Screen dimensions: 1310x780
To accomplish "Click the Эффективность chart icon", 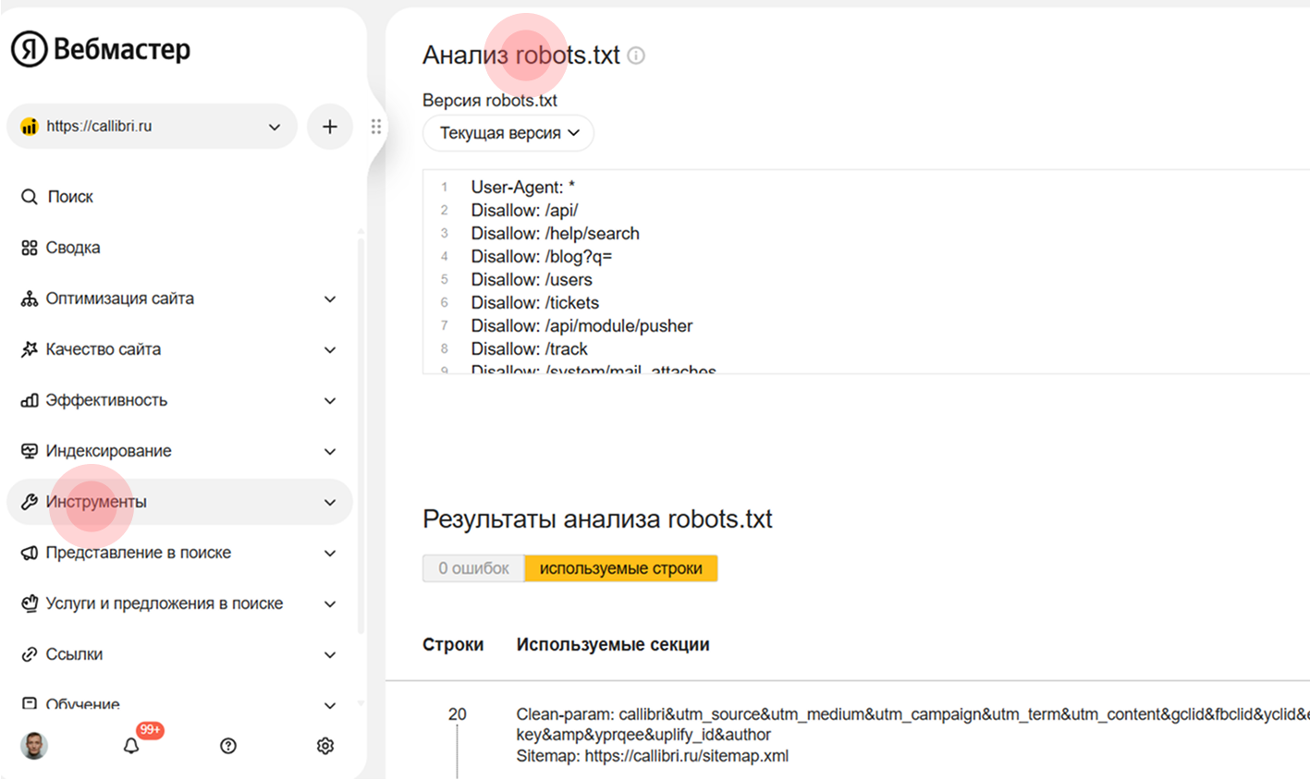I will coord(29,399).
